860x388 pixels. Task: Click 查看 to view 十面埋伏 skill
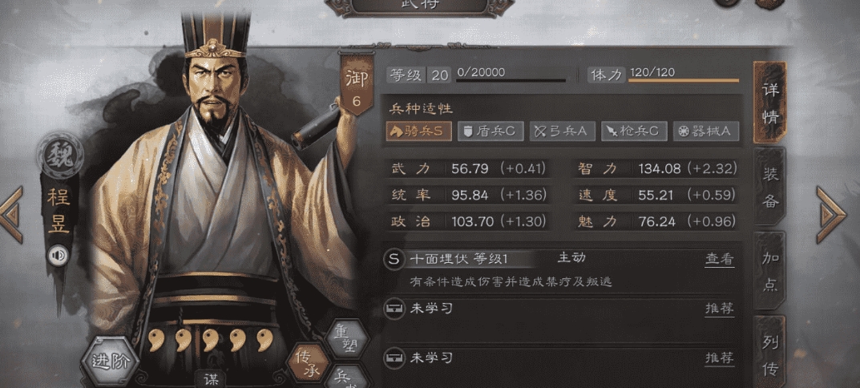[x=719, y=260]
